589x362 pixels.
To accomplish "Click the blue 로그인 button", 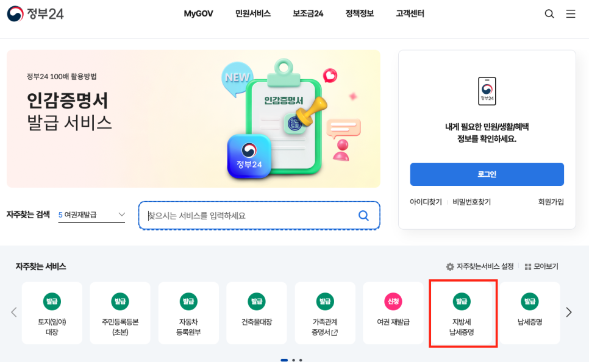I will 487,174.
